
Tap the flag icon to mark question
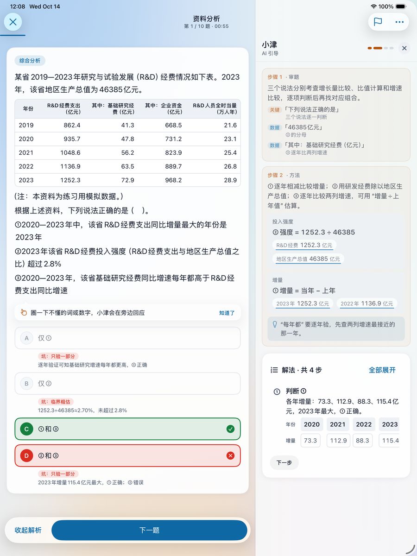(378, 22)
